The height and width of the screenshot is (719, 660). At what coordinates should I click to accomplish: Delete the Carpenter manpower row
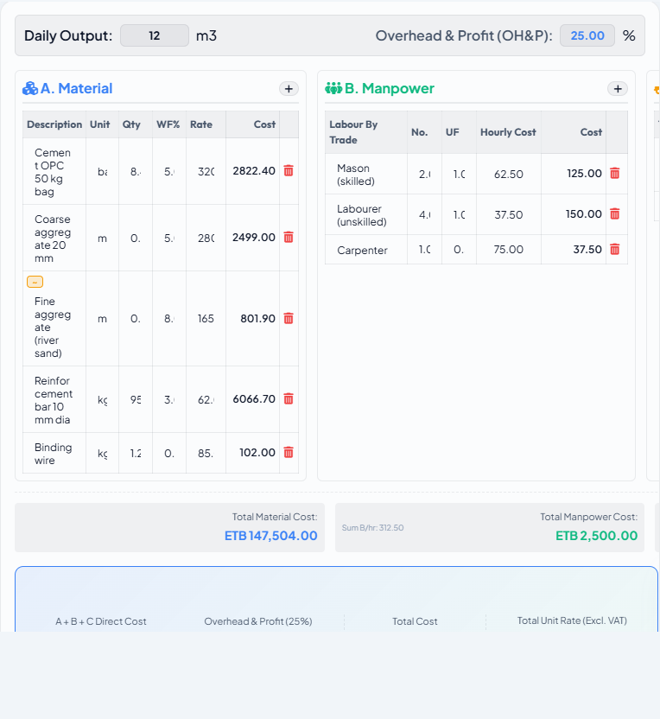(614, 250)
